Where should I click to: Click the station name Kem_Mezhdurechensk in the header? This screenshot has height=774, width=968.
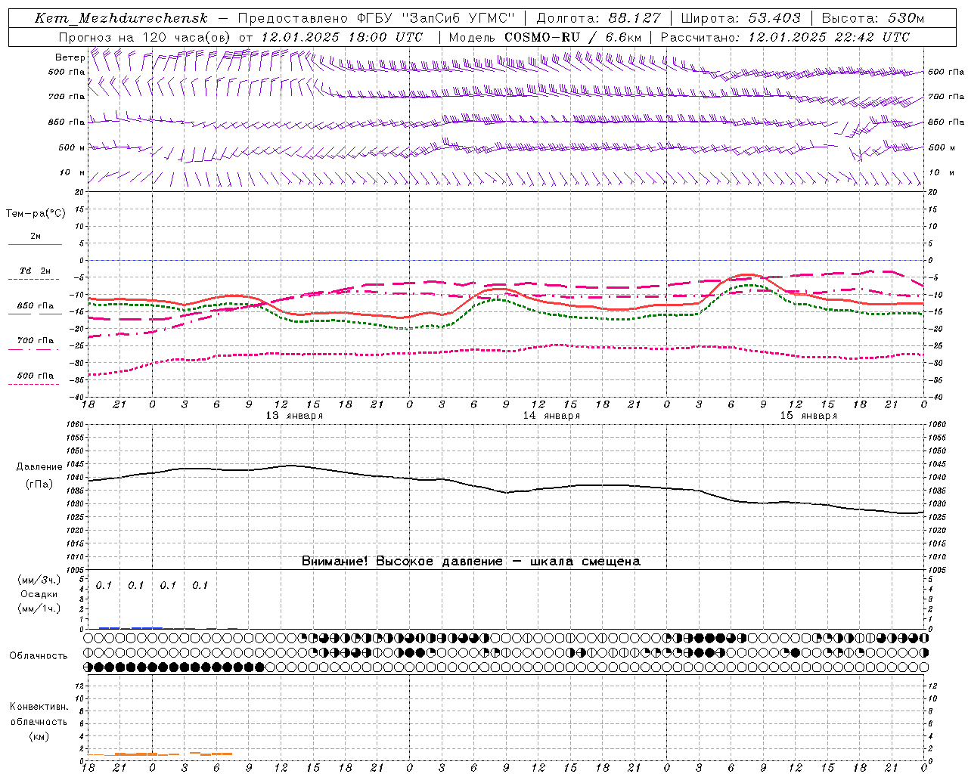[x=121, y=18]
